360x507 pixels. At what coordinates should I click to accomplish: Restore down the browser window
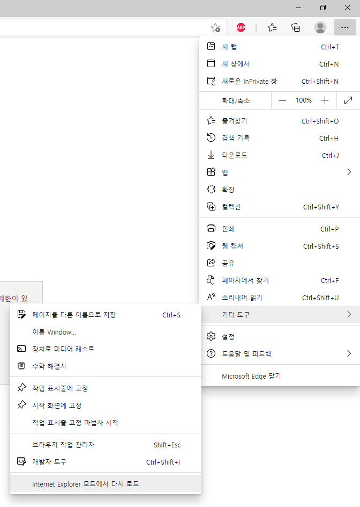[323, 8]
